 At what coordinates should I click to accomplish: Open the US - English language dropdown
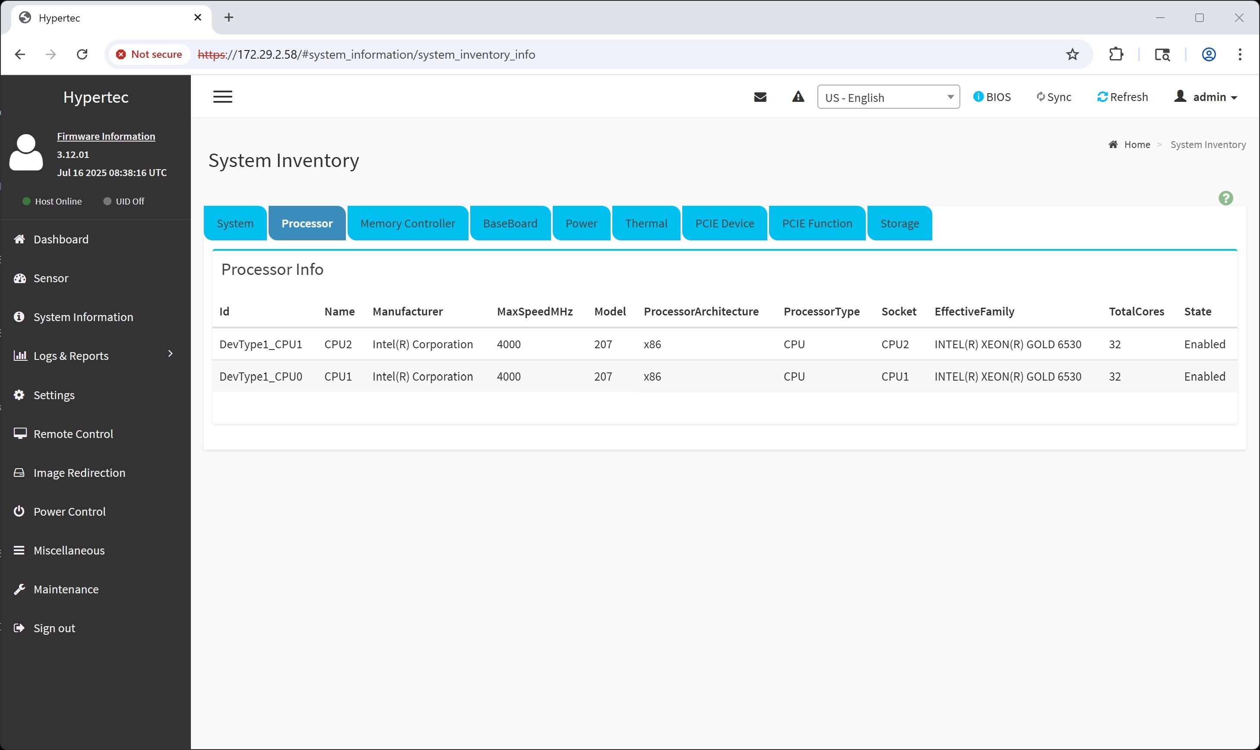tap(888, 97)
